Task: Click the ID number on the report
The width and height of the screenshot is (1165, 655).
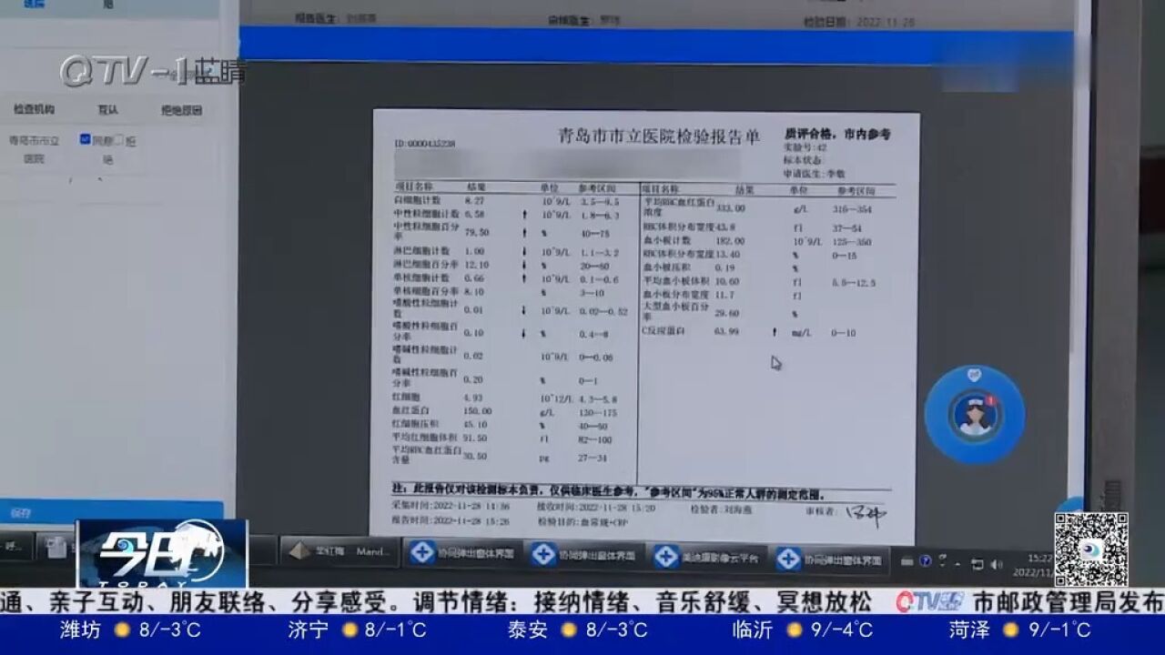Action: pos(424,144)
